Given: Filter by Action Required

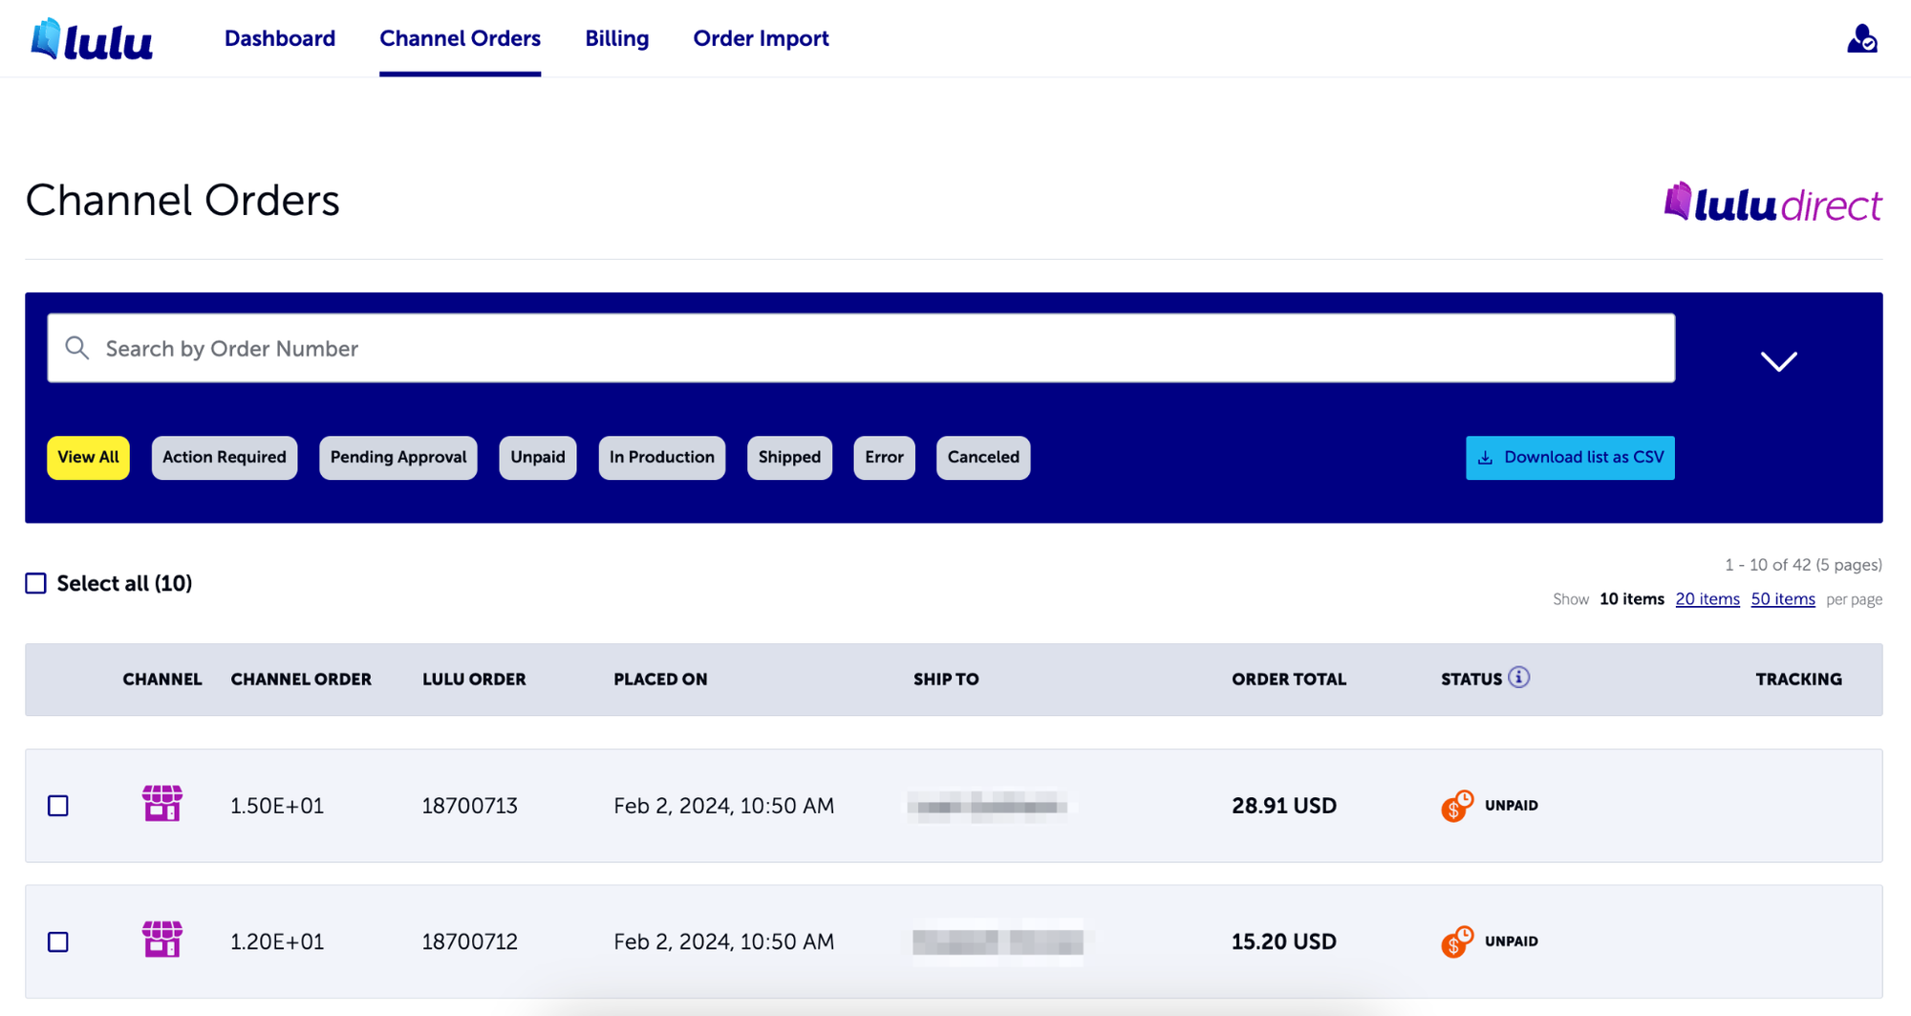Looking at the screenshot, I should (x=224, y=457).
